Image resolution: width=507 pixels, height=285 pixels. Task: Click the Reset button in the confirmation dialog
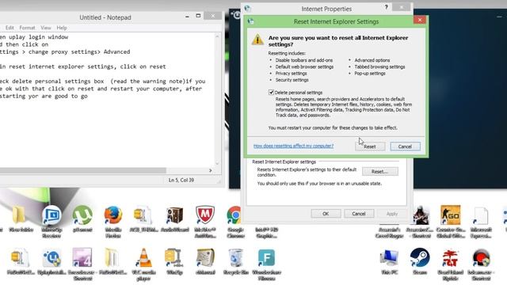pyautogui.click(x=370, y=146)
